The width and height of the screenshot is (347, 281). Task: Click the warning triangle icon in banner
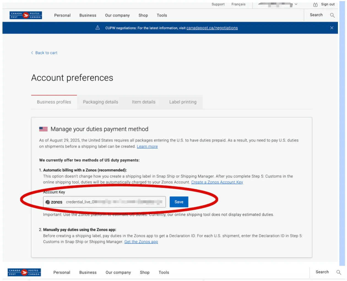click(97, 28)
